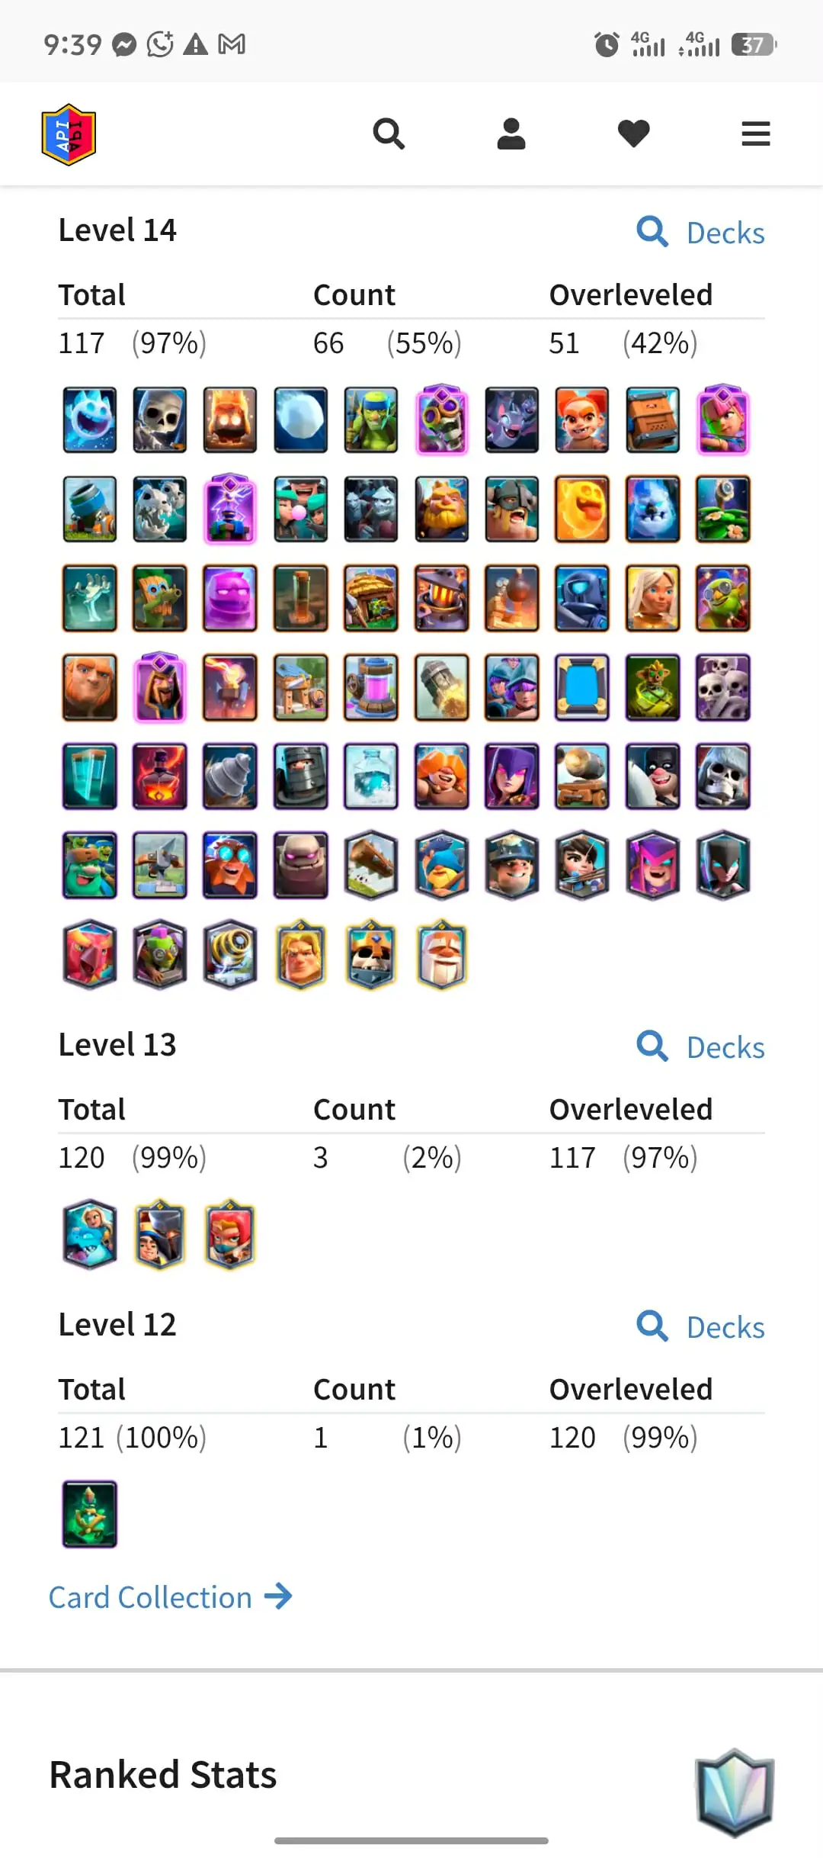Tap the Giant Snowball card icon

[x=301, y=420]
